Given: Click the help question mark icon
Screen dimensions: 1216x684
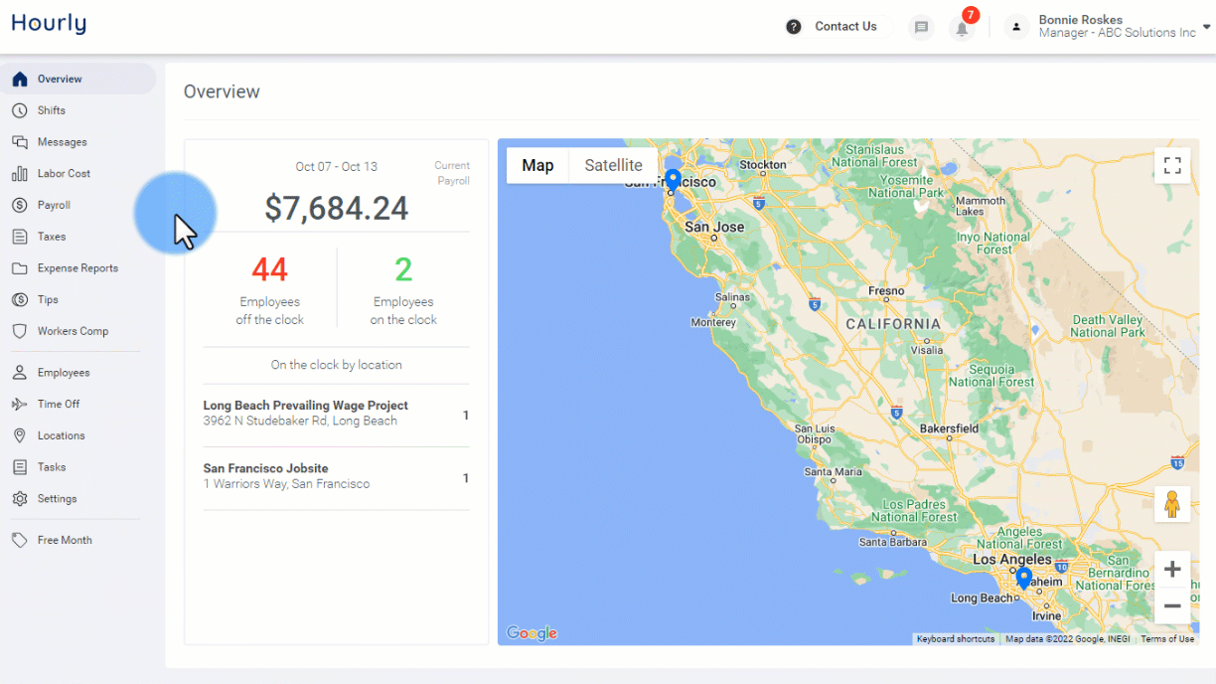Looking at the screenshot, I should click(x=793, y=27).
